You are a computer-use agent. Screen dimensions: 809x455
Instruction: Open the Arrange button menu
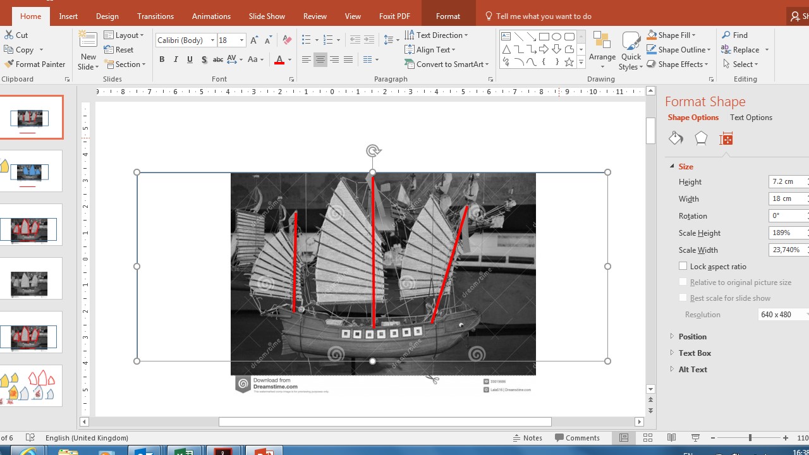[x=602, y=51]
